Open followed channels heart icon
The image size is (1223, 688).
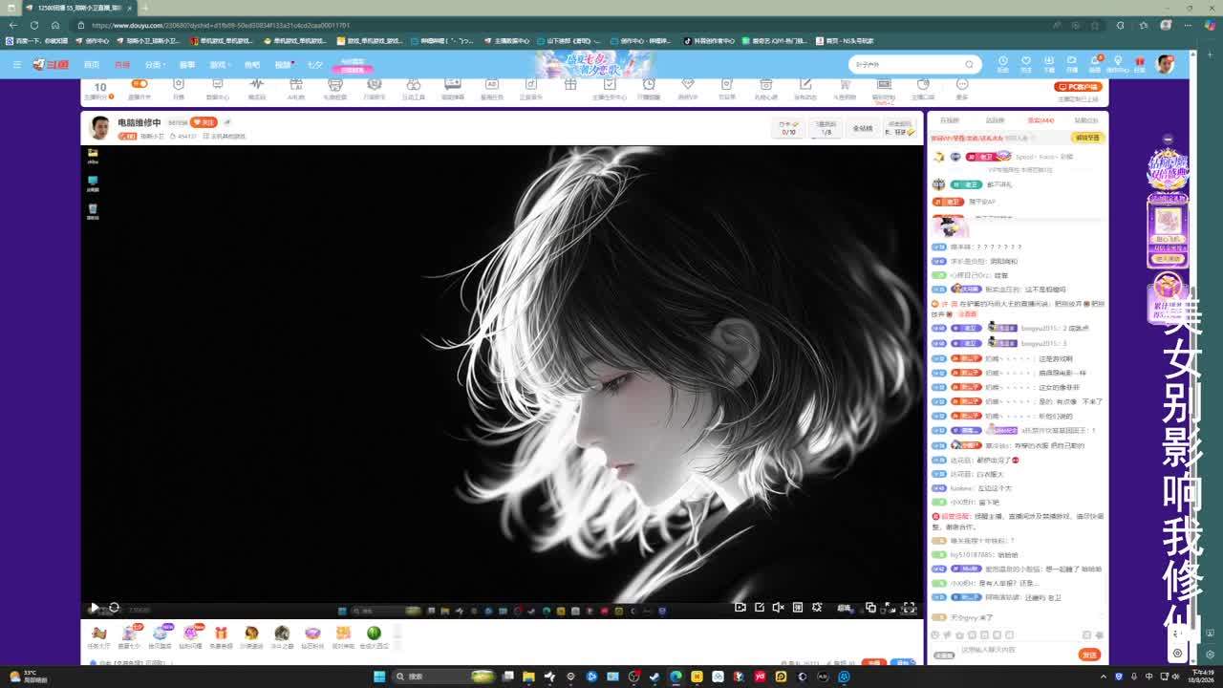coord(1026,61)
